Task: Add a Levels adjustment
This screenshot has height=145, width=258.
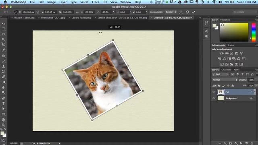Action: tap(227, 53)
